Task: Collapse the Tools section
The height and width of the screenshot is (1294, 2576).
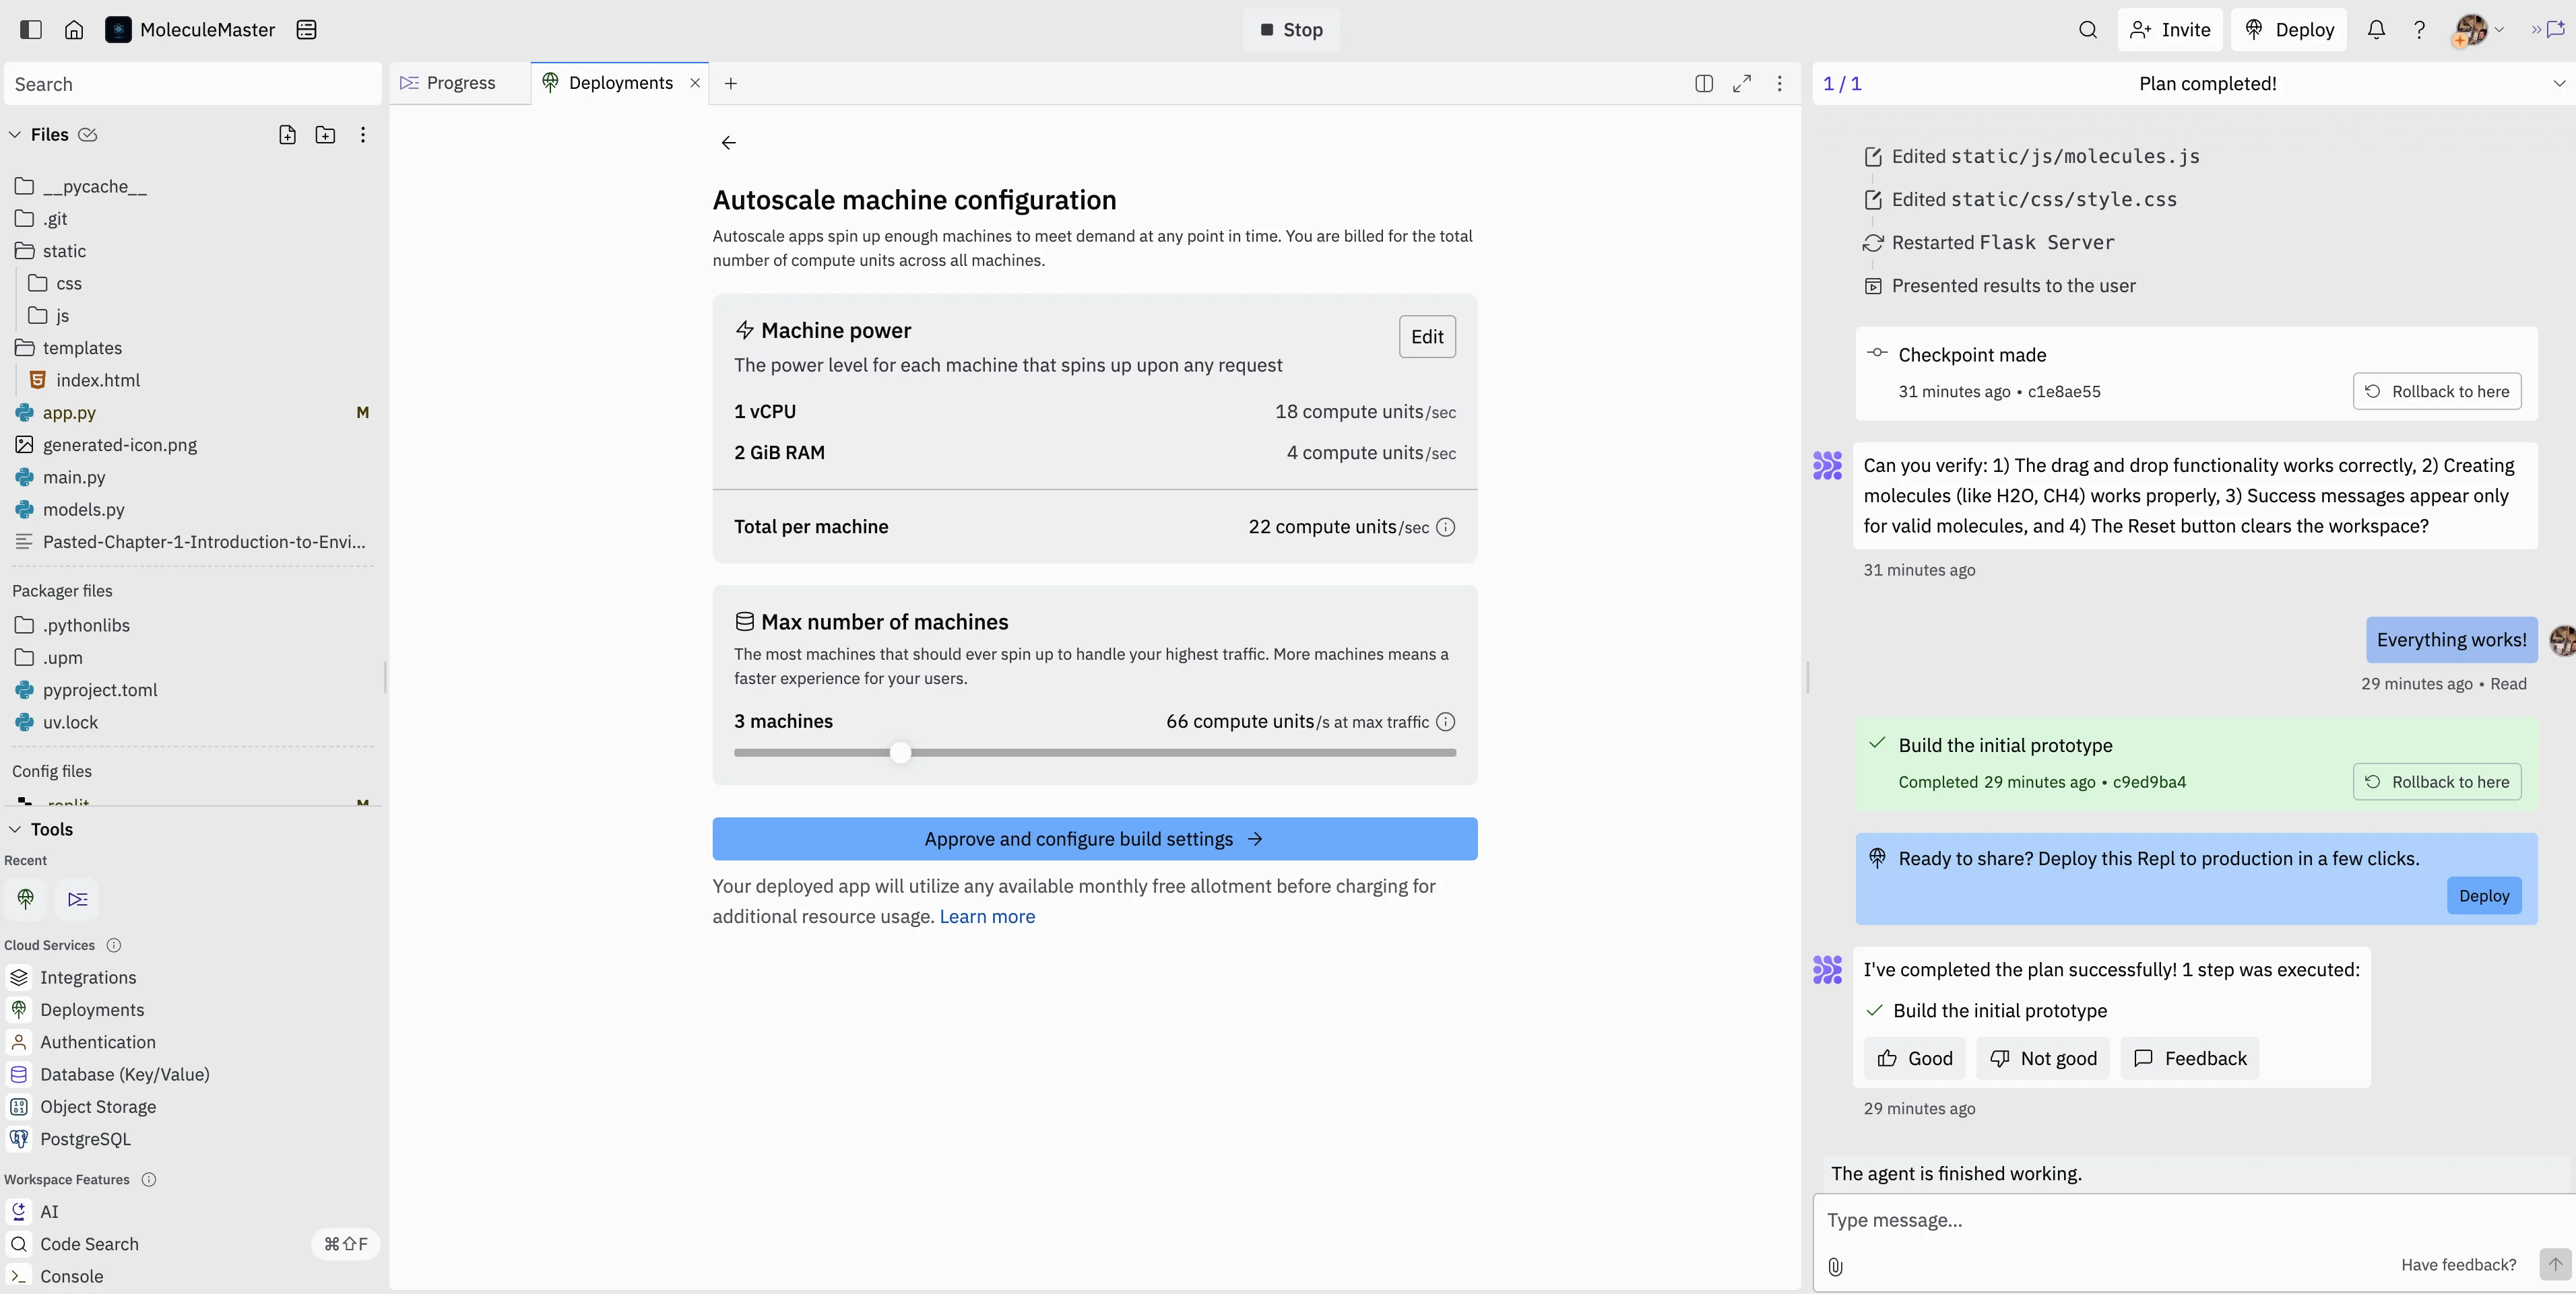Action: point(15,829)
